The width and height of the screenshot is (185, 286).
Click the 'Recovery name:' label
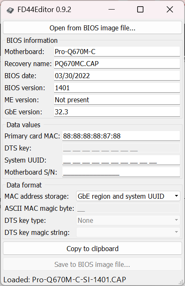[28, 64]
